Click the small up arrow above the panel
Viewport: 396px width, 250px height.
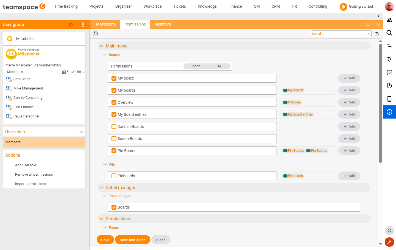coord(378,16)
